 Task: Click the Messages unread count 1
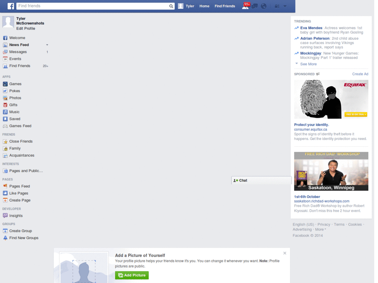(47, 52)
